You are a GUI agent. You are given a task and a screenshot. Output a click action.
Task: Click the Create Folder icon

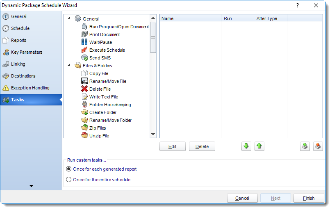[84, 112]
